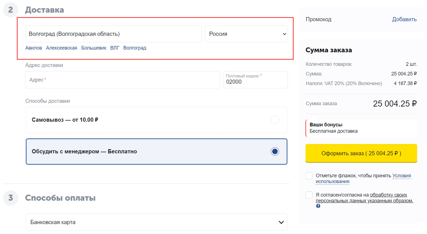
Task: Open the Россия country dropdown
Action: (x=246, y=34)
